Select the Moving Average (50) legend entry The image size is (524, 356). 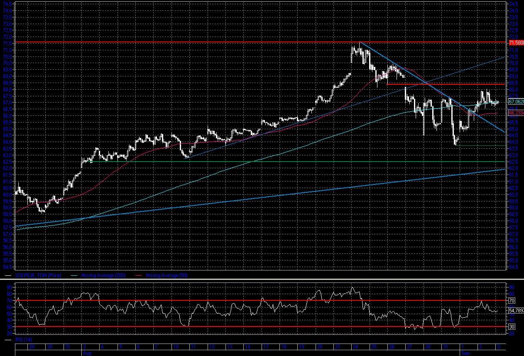coord(166,275)
